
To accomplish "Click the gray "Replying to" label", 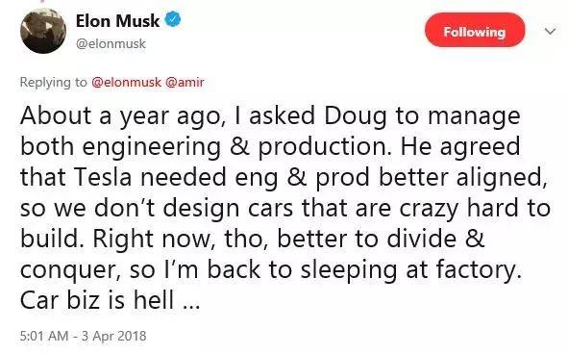I will point(54,83).
